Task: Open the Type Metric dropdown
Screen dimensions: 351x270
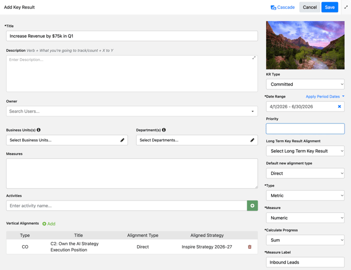Action: (305, 196)
